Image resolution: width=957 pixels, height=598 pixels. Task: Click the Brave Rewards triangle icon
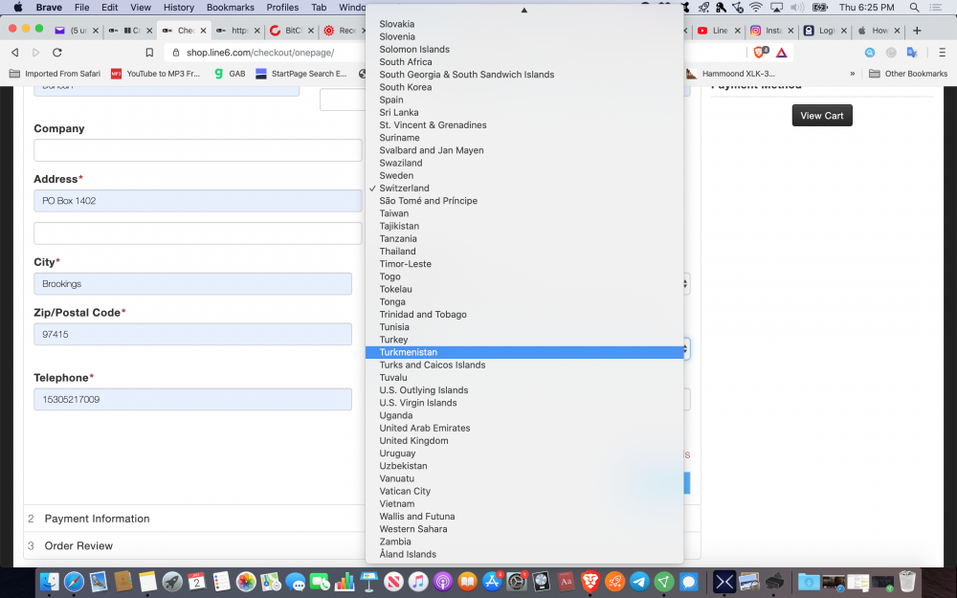(782, 53)
